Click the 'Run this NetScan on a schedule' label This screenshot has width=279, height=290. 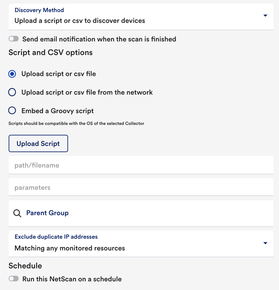72,279
